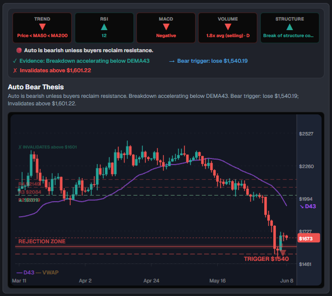The height and width of the screenshot is (296, 332).
Task: Click the blue arrow beside Bear trigger
Action: tap(172, 61)
